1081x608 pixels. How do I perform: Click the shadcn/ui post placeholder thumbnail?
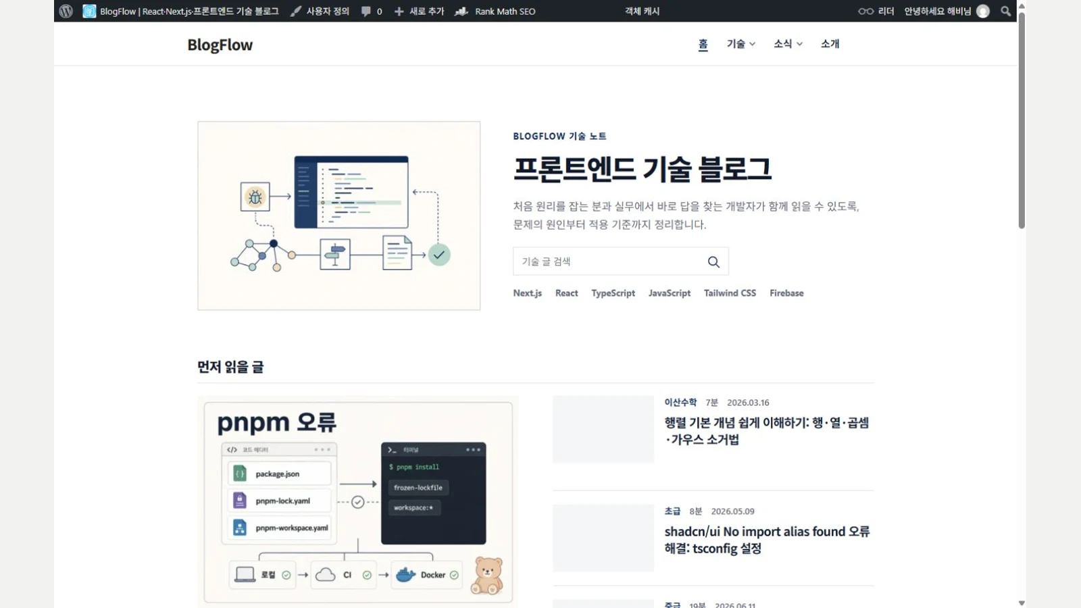point(603,538)
